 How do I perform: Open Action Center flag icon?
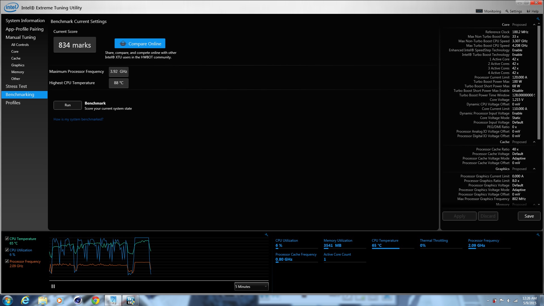point(501,301)
